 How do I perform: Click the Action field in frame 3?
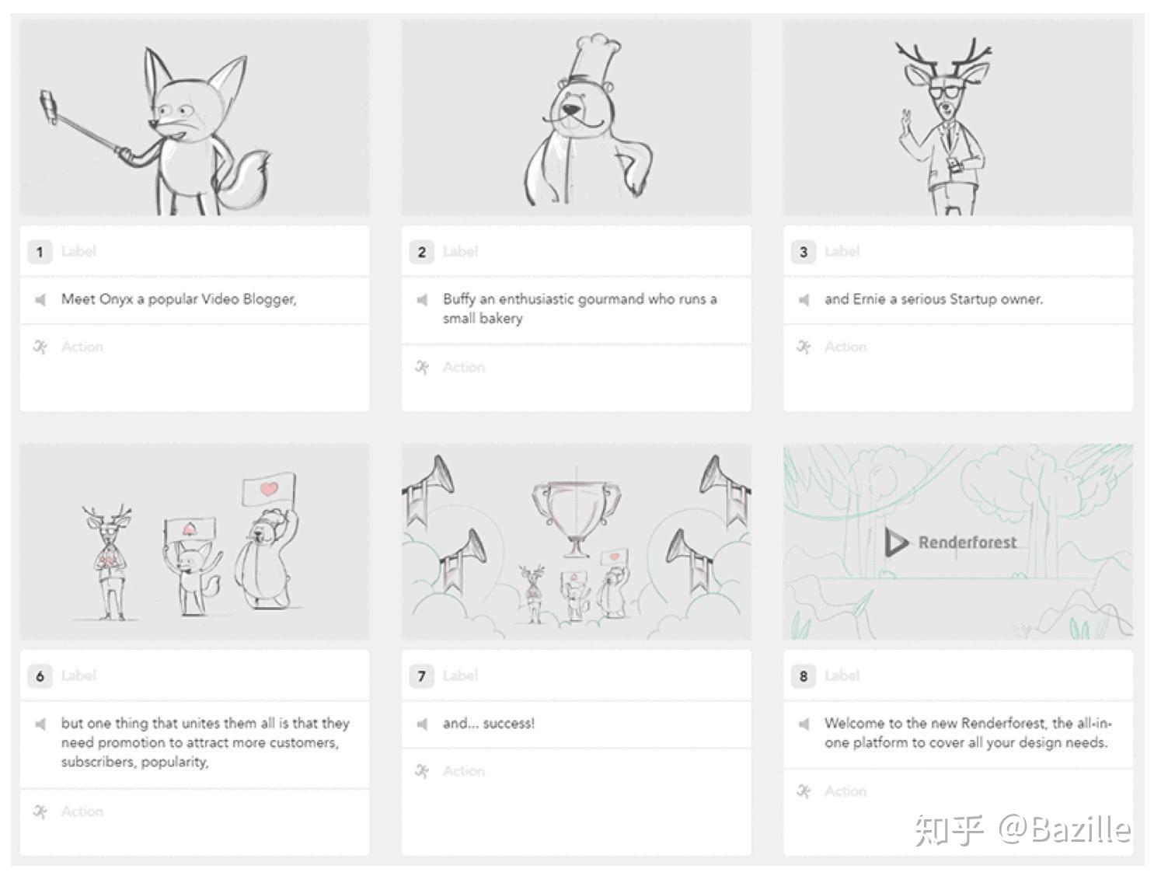click(x=957, y=368)
